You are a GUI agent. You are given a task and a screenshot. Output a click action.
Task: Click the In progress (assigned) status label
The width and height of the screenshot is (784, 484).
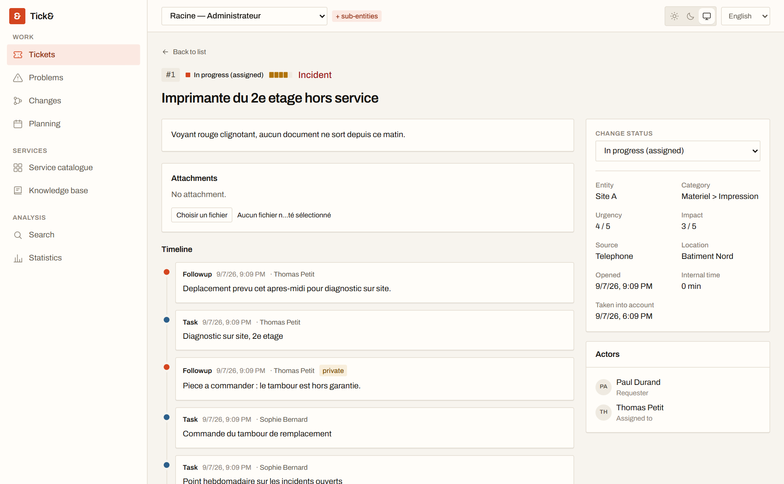pyautogui.click(x=229, y=75)
